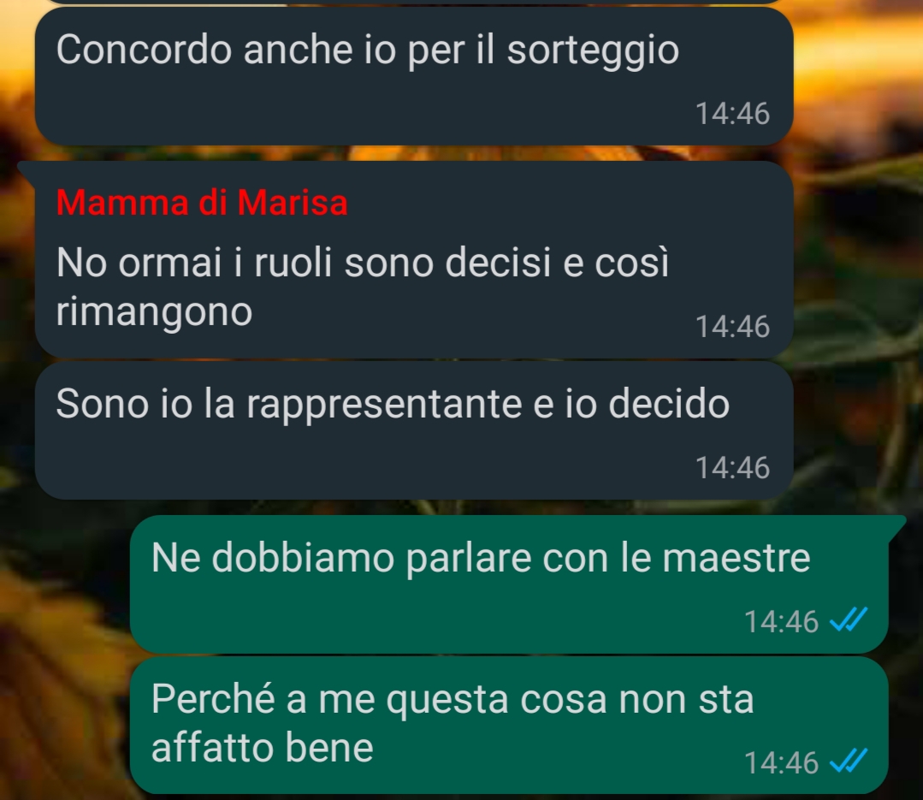Tap the 'Concordo anche io per il sorteggio' message
This screenshot has height=800, width=923.
(x=414, y=76)
